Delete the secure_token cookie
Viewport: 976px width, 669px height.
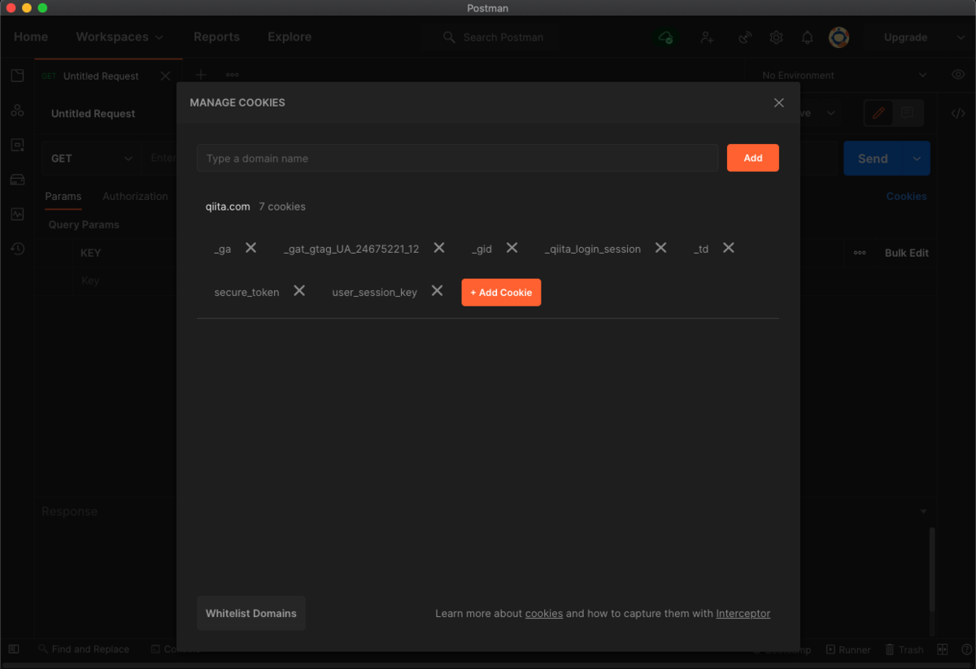(299, 291)
